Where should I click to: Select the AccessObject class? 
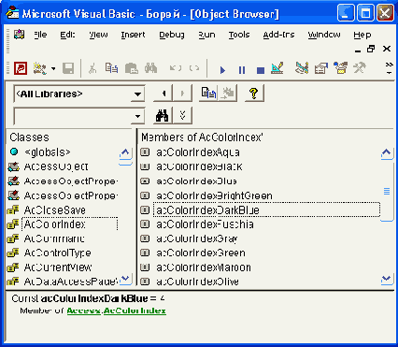(x=56, y=166)
